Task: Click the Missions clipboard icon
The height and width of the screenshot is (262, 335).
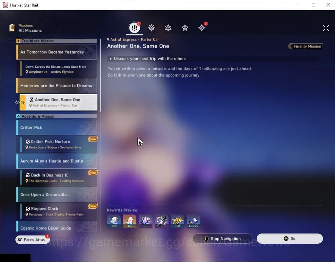Action: pyautogui.click(x=12, y=28)
